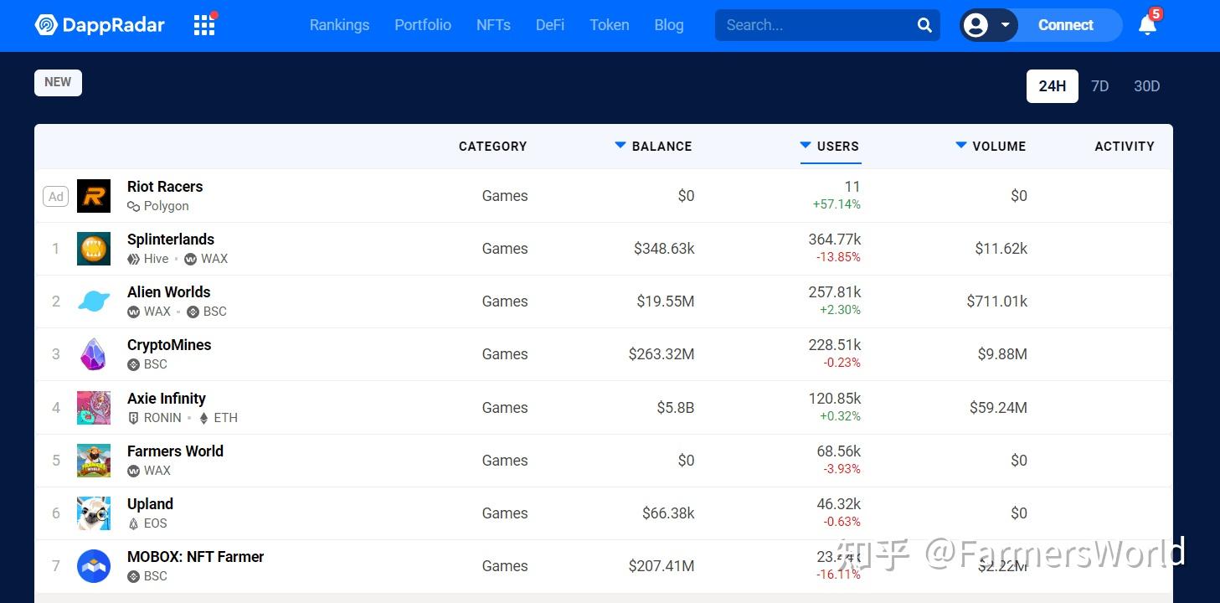
Task: Click the Upland llama icon
Action: click(x=94, y=513)
